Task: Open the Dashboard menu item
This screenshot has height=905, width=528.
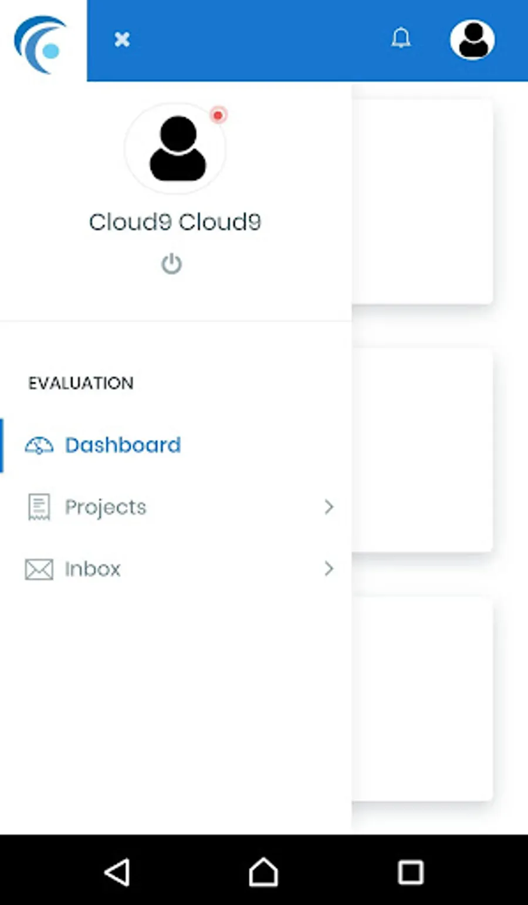Action: [x=123, y=445]
